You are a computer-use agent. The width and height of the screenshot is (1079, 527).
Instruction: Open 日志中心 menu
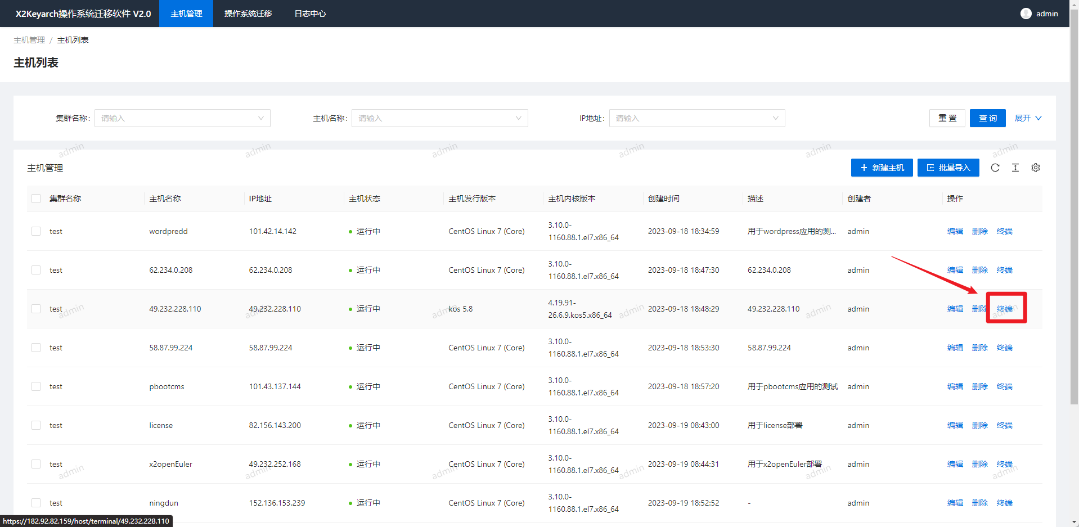310,13
